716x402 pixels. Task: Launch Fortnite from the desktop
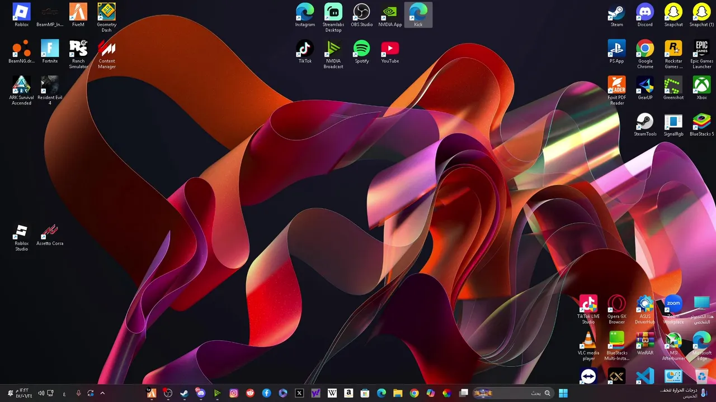50,51
